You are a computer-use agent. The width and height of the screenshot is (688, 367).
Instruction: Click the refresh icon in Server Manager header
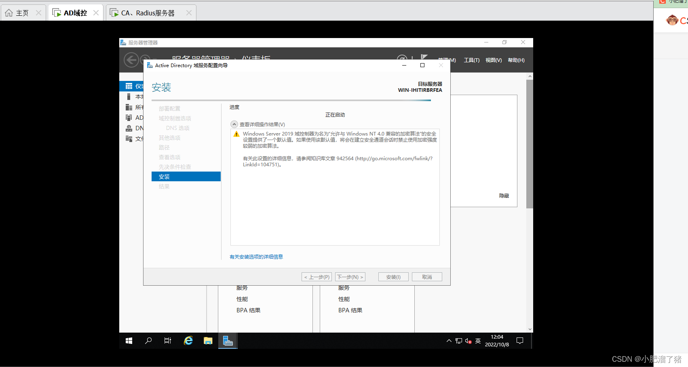coord(402,57)
